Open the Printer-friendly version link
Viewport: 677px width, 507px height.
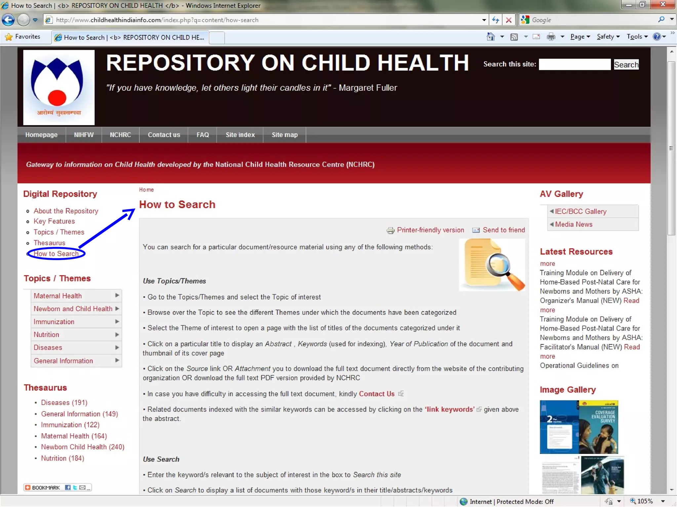(x=430, y=230)
